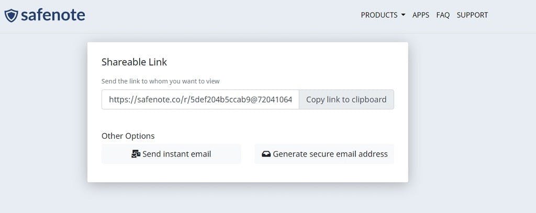Click the 'Send the link to whom' helper text
The image size is (536, 213).
point(161,81)
